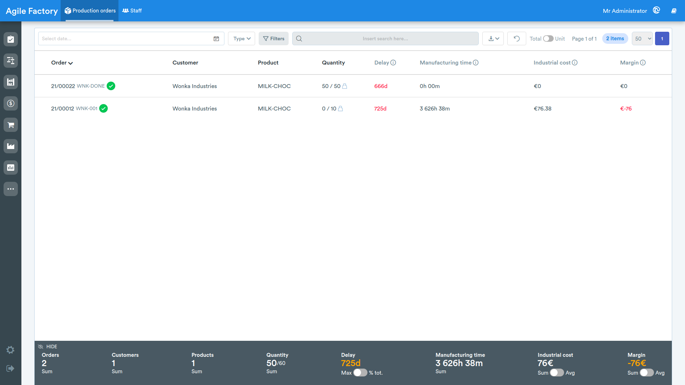
Task: Open the factory sidebar icon
Action: tap(11, 146)
